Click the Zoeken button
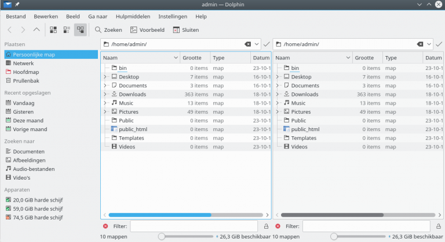 pos(108,29)
